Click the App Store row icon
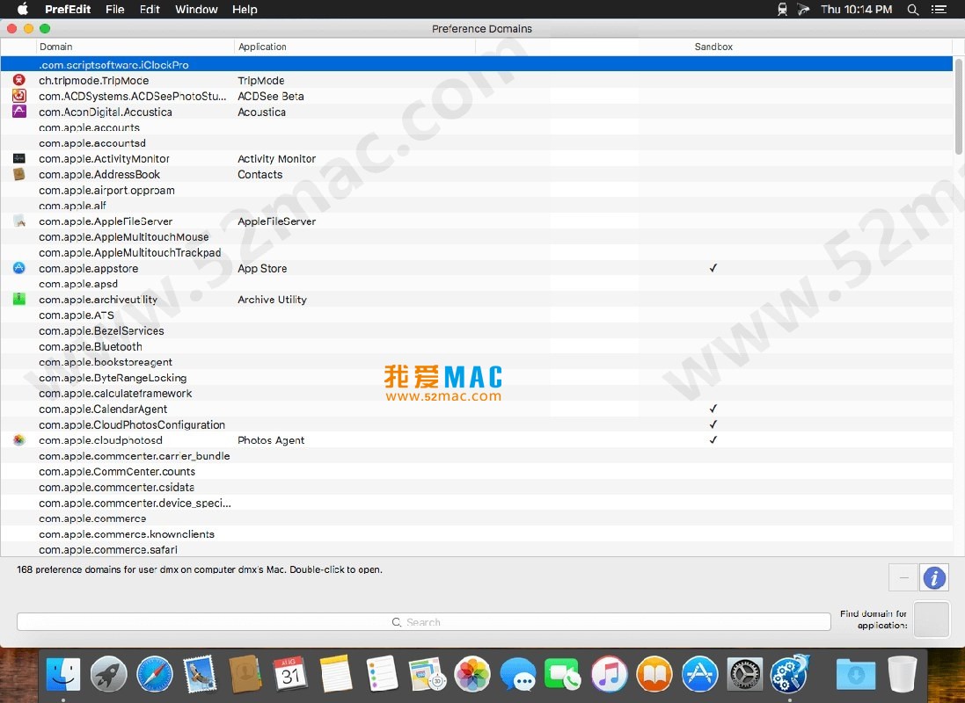 pyautogui.click(x=19, y=267)
